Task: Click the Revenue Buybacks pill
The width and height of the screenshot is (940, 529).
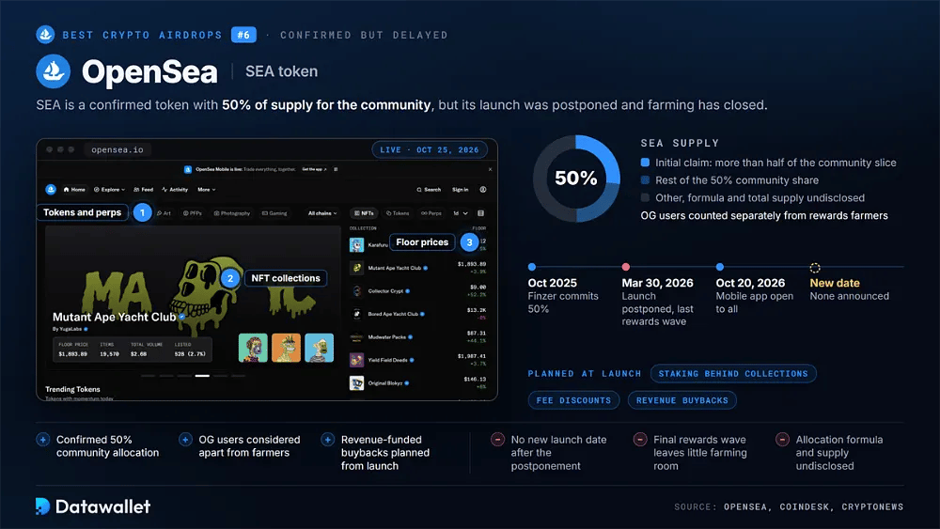Action: pos(682,400)
